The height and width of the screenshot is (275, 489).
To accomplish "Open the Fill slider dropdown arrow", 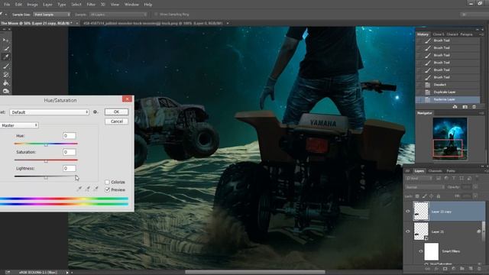I will pyautogui.click(x=475, y=196).
